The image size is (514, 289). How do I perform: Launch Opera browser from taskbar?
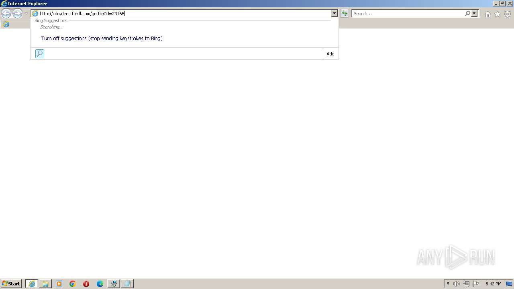[x=86, y=284]
